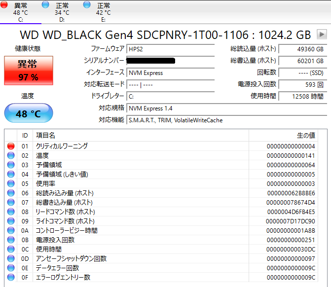Click raw value 0000007D17DC90
The height and width of the screenshot is (287, 331).
[290, 221]
